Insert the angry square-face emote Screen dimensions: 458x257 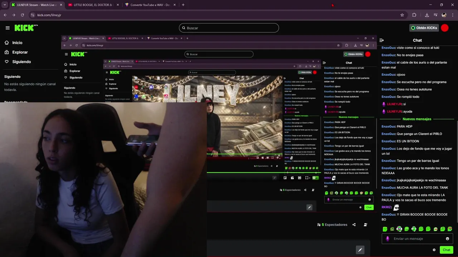(x=392, y=229)
